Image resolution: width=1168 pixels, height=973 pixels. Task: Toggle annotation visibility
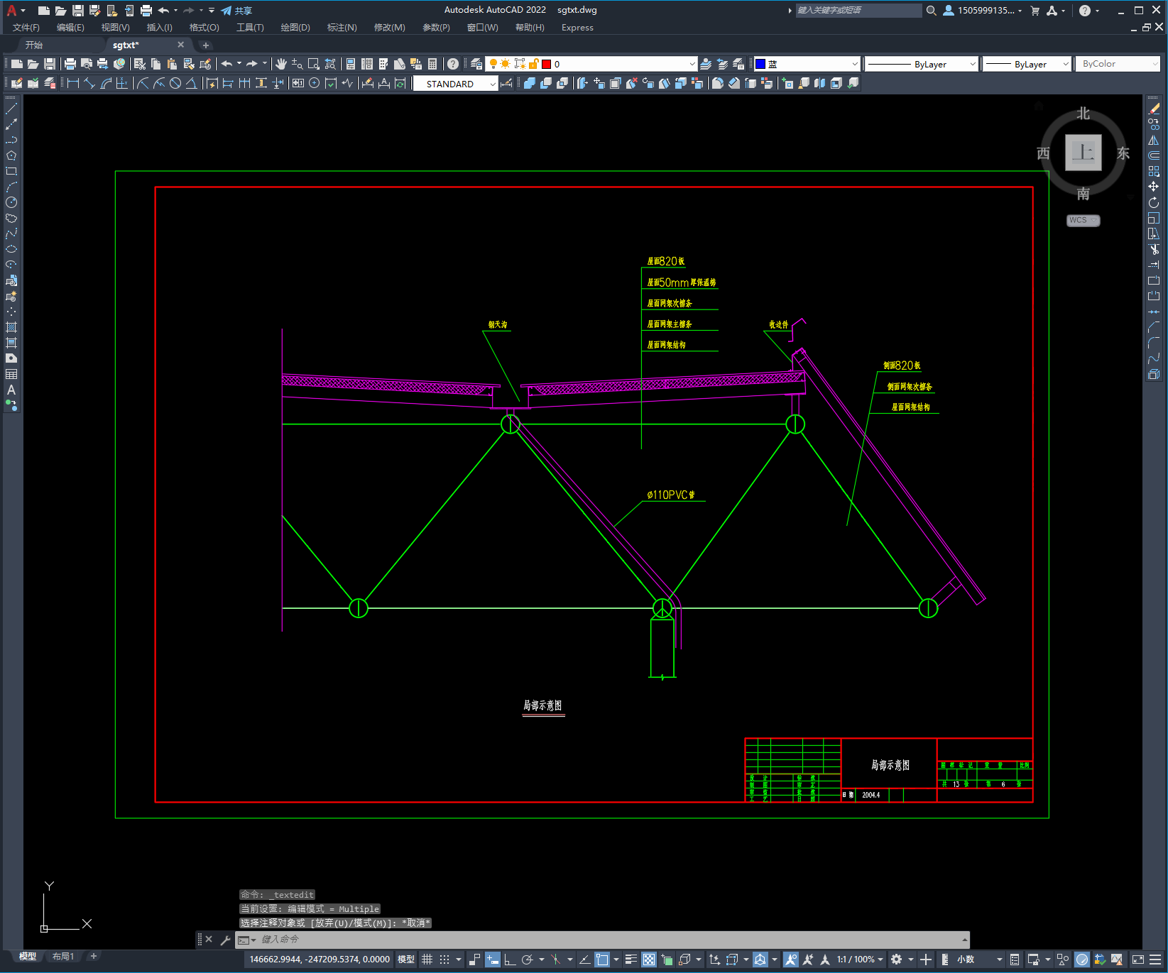790,960
